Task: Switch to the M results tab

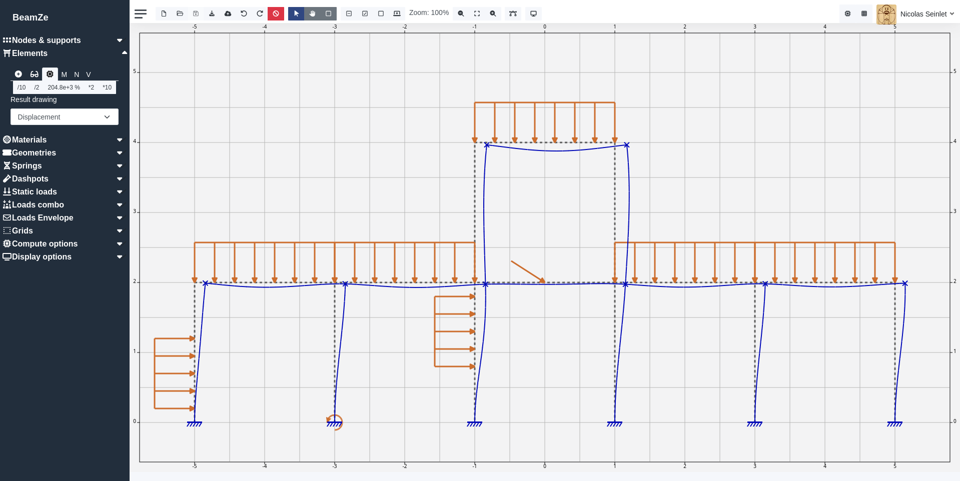Action: [x=64, y=74]
